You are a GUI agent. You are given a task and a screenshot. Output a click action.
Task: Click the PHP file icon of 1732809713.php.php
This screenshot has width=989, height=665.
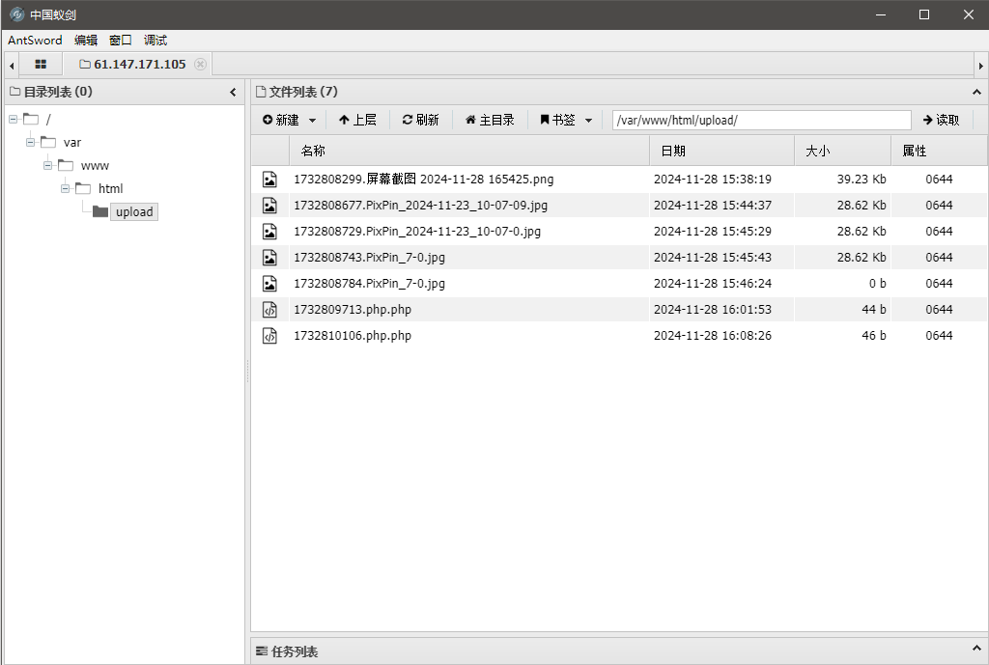pos(270,310)
